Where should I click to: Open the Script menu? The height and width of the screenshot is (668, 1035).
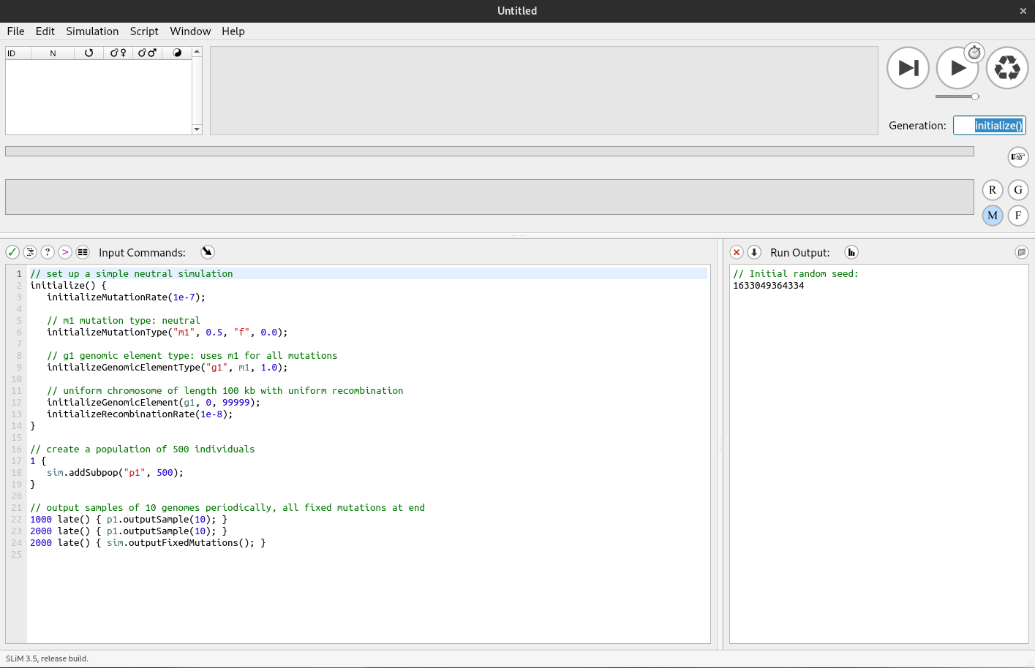pyautogui.click(x=144, y=31)
